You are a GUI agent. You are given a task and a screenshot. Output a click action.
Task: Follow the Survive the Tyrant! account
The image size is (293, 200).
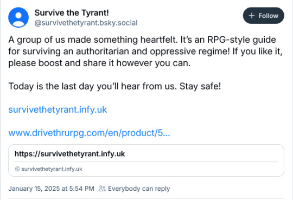click(264, 16)
